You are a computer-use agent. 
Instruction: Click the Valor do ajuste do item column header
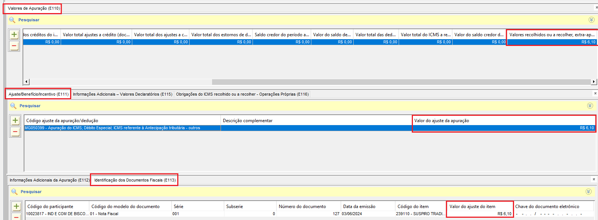[472, 207]
